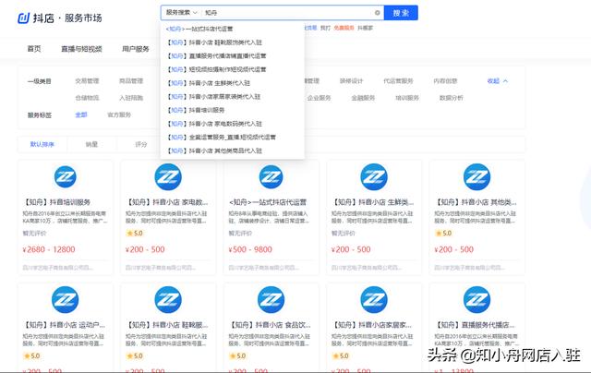Image resolution: width=591 pixels, height=373 pixels.
Task: Sort results by 销量 tab
Action: coord(92,145)
